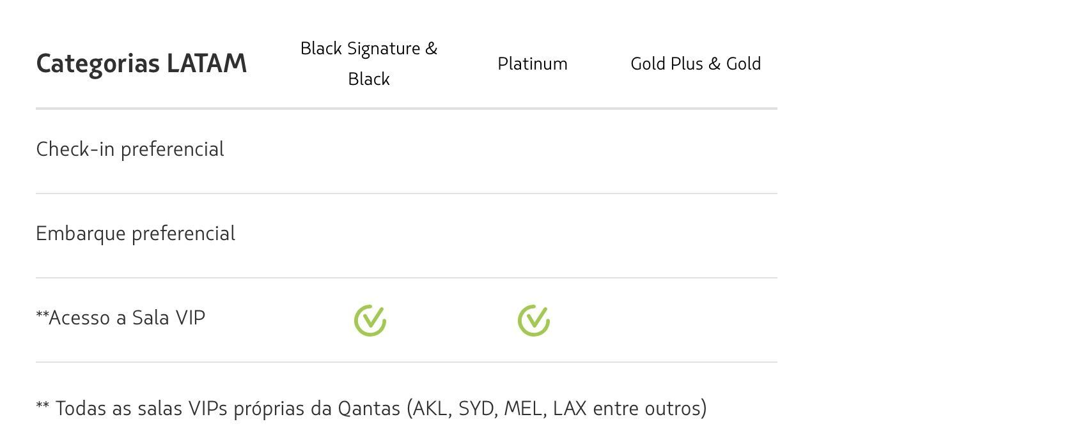Image resolution: width=1069 pixels, height=433 pixels.
Task: Click the footnote about Qantas VIP lounges
Action: (371, 408)
